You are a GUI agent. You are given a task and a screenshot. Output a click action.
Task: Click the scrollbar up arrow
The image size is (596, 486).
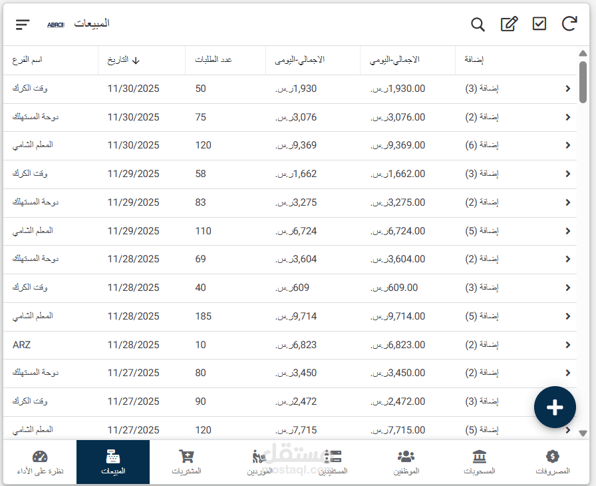pyautogui.click(x=583, y=53)
